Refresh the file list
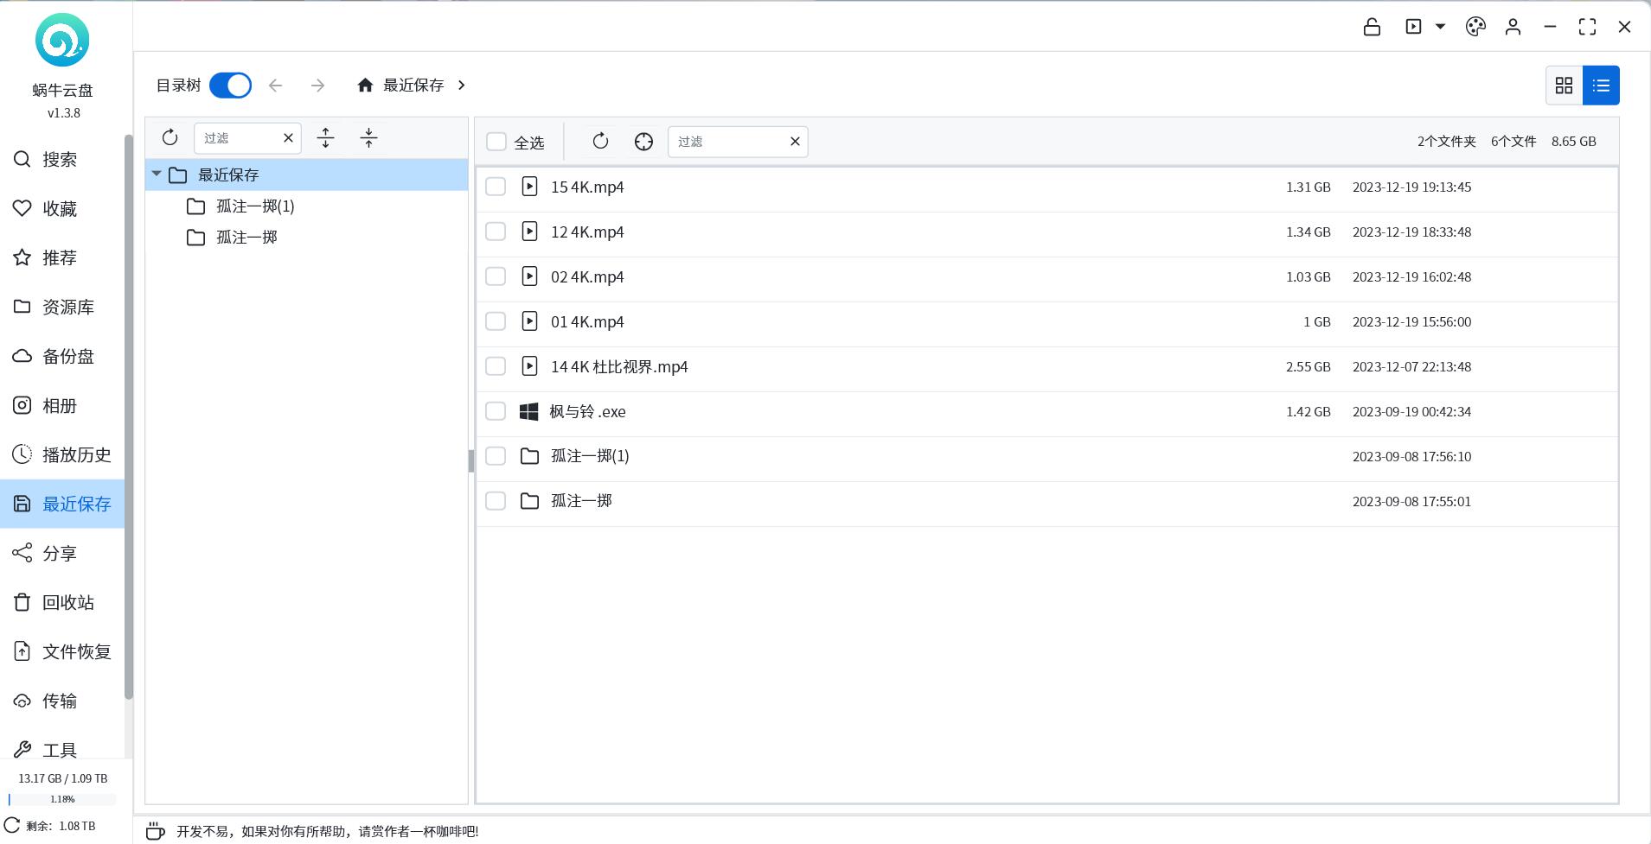 click(600, 141)
